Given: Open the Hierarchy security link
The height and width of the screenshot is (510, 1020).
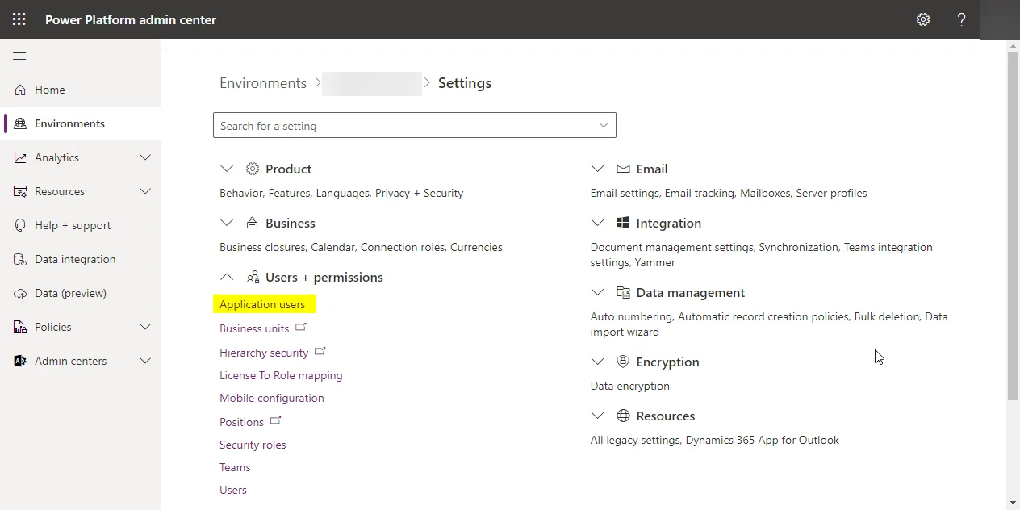Looking at the screenshot, I should click(264, 353).
